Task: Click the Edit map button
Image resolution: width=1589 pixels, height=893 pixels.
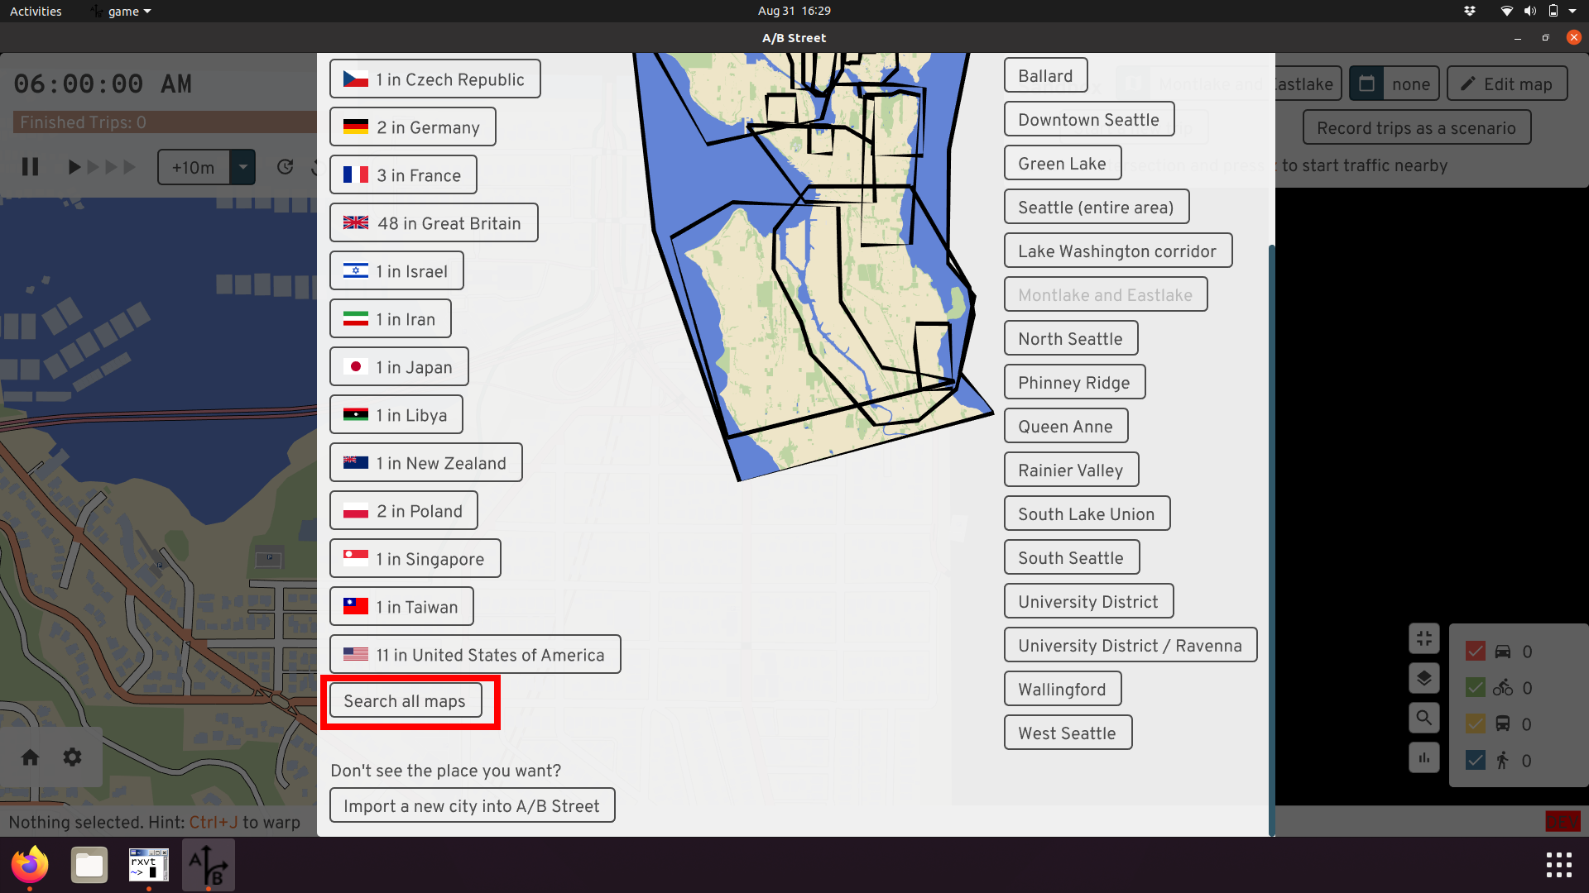Action: [1507, 84]
